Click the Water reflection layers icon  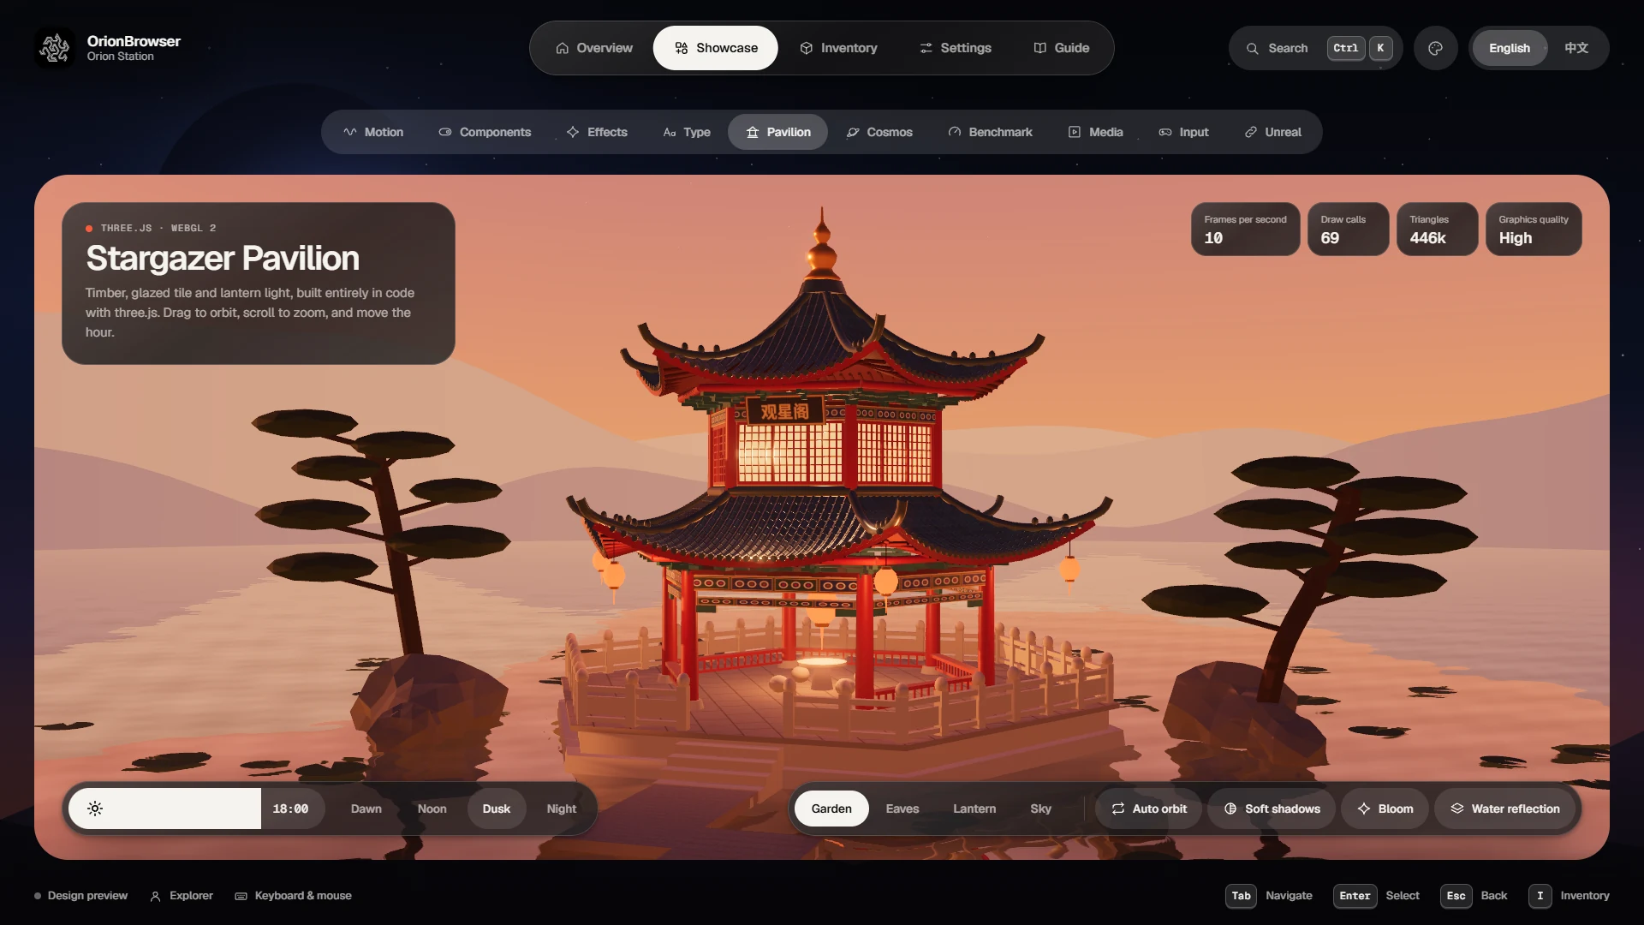1457,809
